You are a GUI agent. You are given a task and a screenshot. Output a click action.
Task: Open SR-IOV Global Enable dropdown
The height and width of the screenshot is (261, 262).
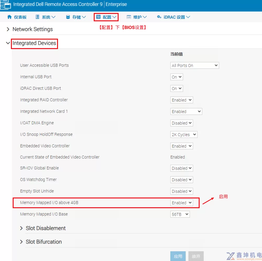click(182, 168)
